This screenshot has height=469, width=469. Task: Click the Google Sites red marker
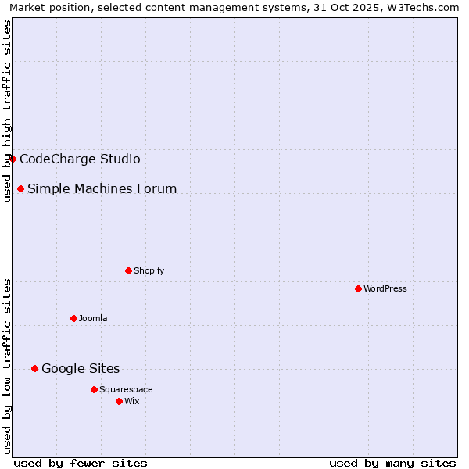pos(34,368)
